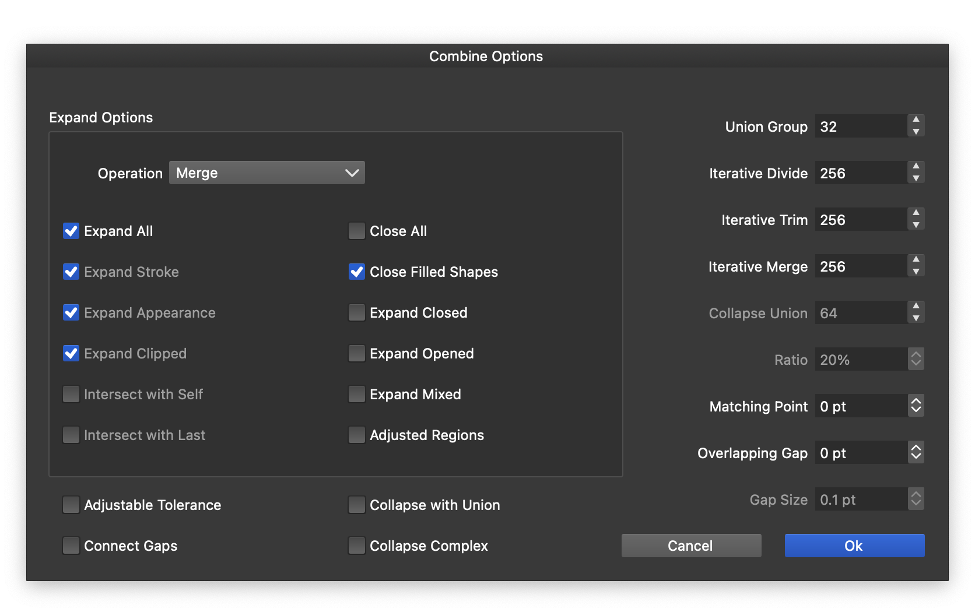Check the Expand Mixed box
This screenshot has height=612, width=975.
point(356,395)
